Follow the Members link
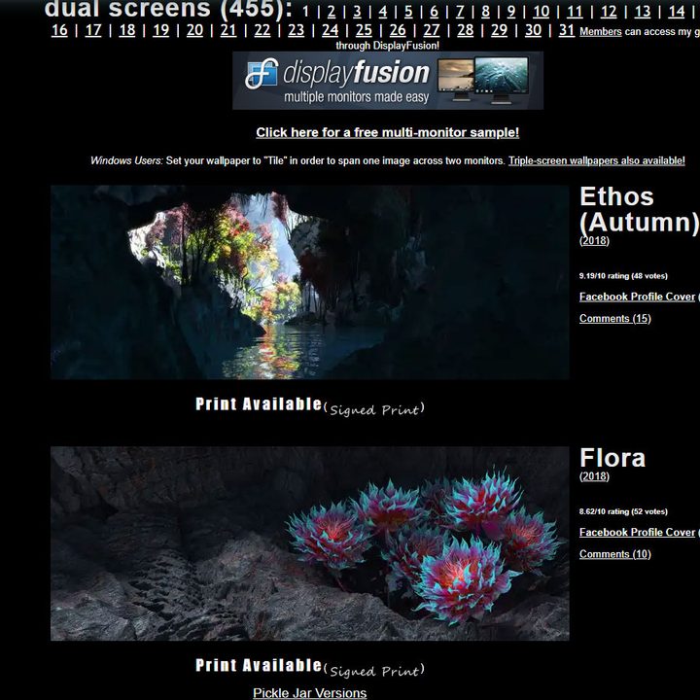The width and height of the screenshot is (700, 700). (601, 32)
